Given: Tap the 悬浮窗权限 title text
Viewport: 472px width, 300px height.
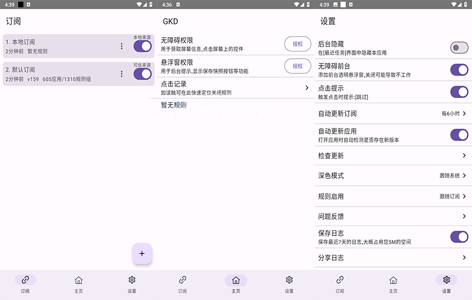Looking at the screenshot, I should 177,62.
